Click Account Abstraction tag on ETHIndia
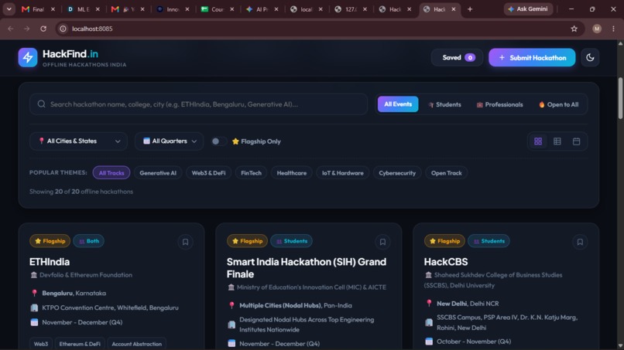Image resolution: width=624 pixels, height=350 pixels. pyautogui.click(x=136, y=344)
